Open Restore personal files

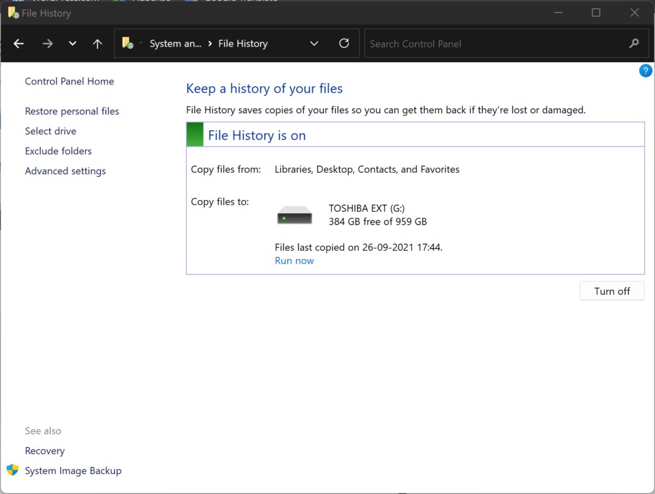click(72, 111)
